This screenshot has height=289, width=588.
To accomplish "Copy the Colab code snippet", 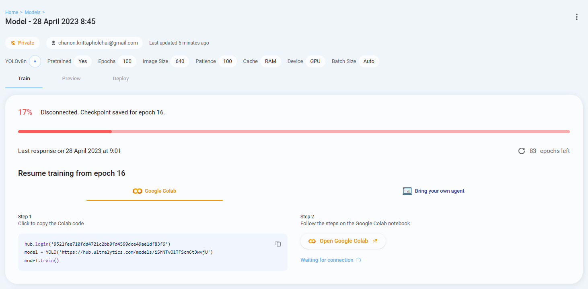I will point(278,243).
